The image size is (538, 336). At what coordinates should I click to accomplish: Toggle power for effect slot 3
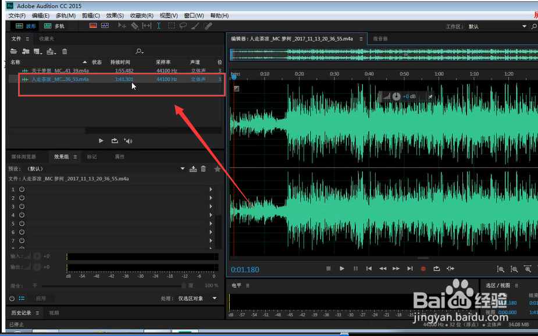(x=22, y=206)
